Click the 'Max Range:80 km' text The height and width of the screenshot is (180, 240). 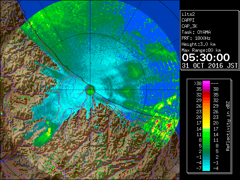click(201, 50)
